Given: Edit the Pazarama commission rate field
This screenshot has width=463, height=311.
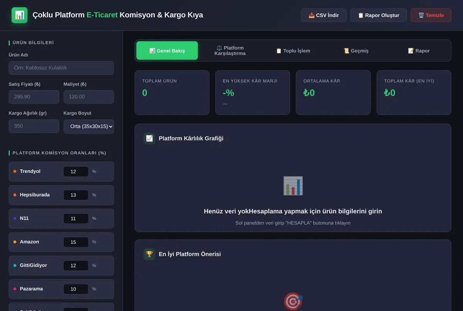Looking at the screenshot, I should point(76,289).
